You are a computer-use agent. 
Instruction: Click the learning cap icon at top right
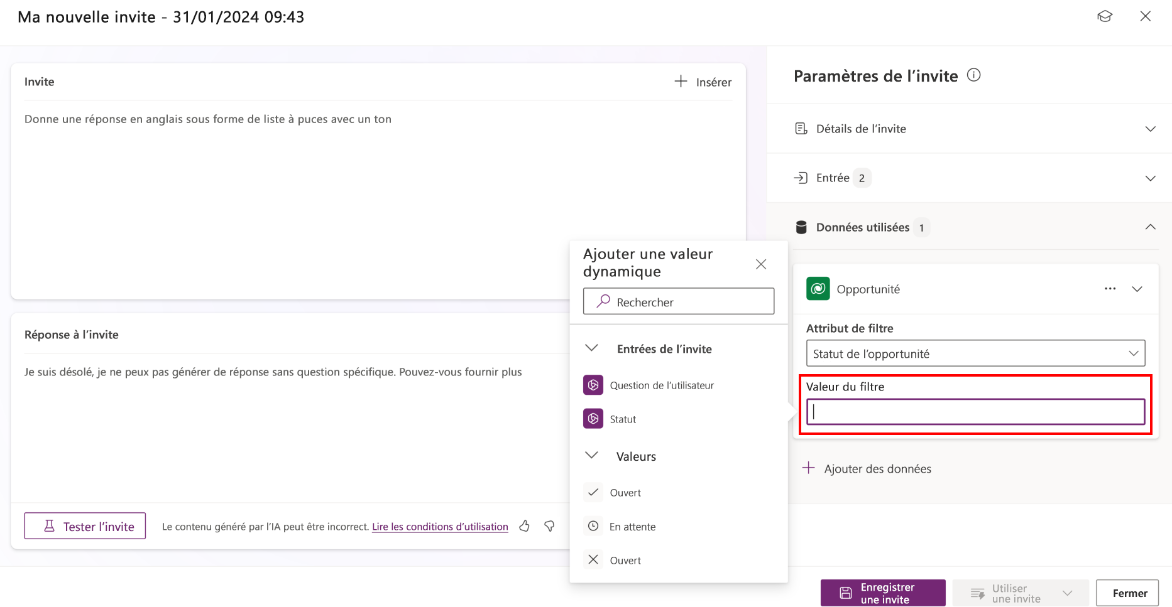coord(1105,16)
